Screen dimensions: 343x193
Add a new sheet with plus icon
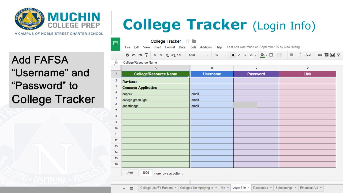click(x=124, y=188)
